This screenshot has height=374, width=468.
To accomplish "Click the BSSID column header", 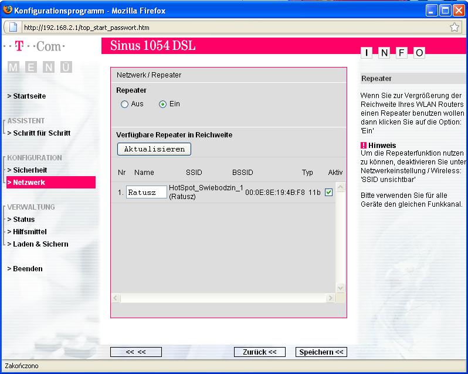I will click(x=243, y=173).
